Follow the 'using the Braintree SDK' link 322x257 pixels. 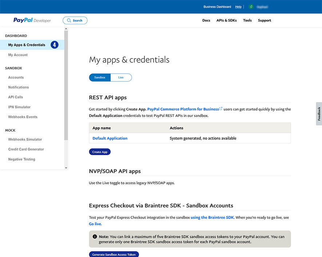[x=212, y=217]
